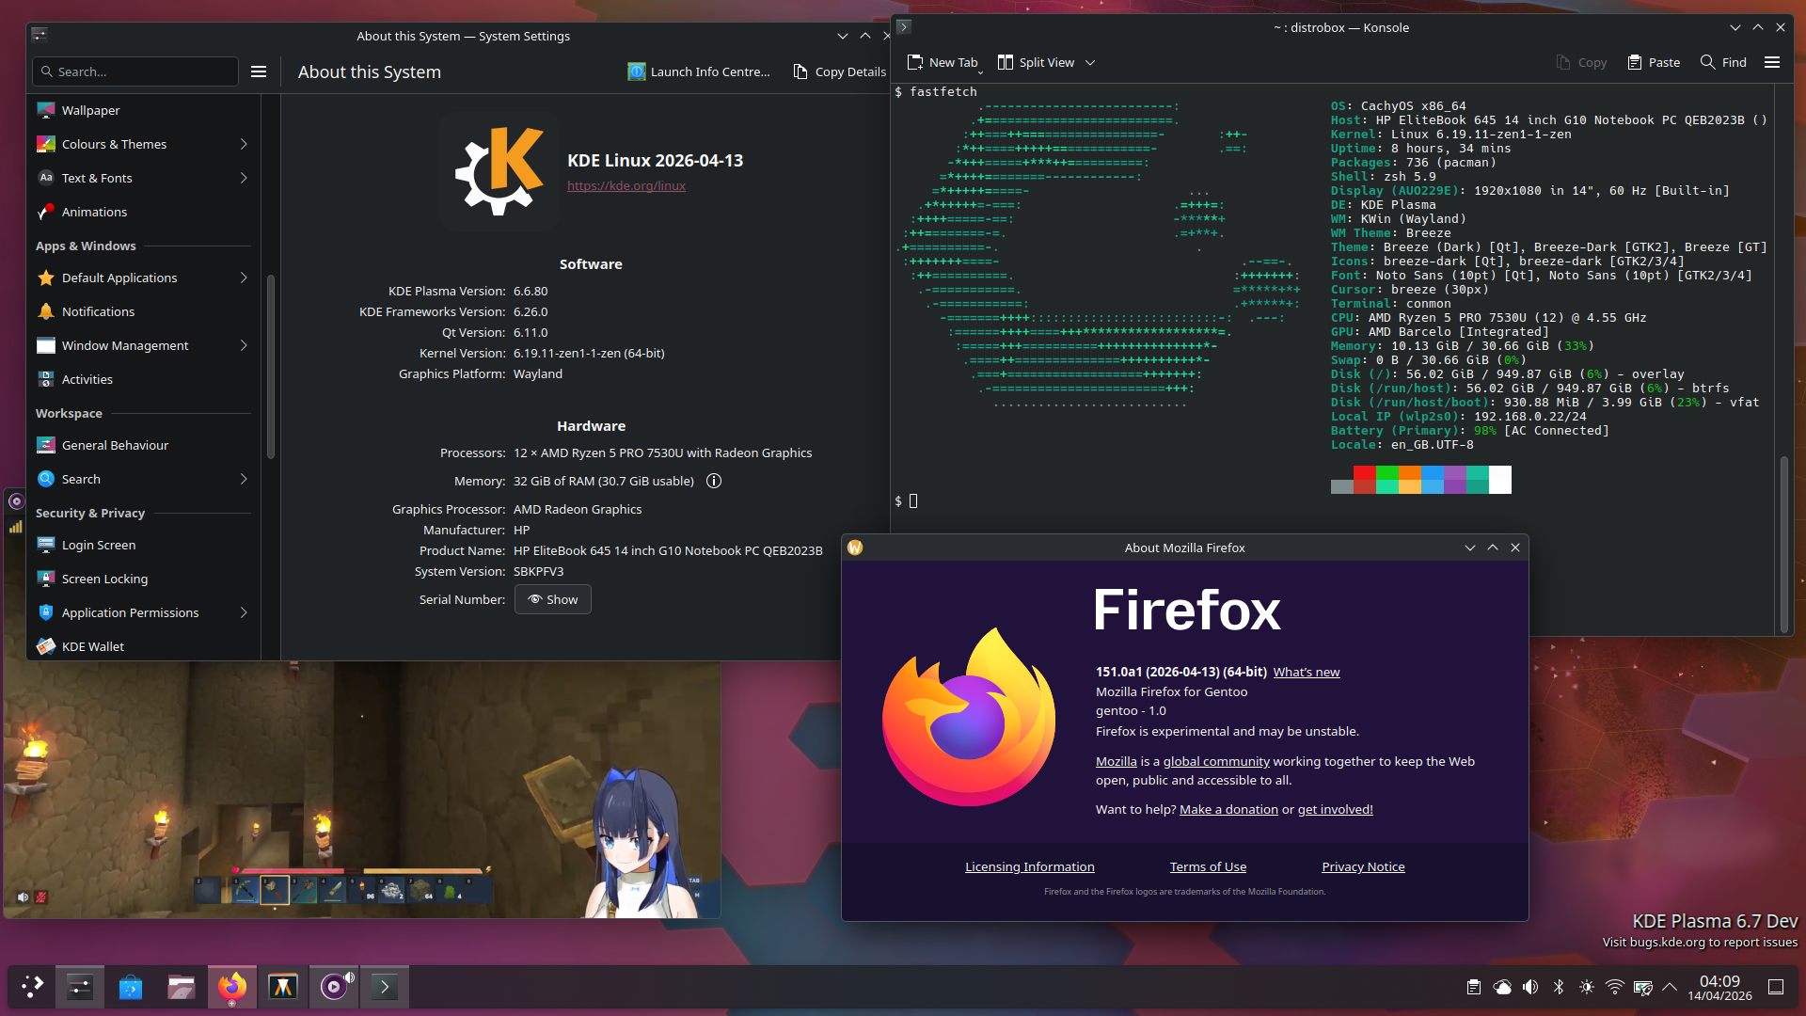The width and height of the screenshot is (1806, 1016).
Task: Open the clipboard tray icon
Action: [x=1474, y=987]
